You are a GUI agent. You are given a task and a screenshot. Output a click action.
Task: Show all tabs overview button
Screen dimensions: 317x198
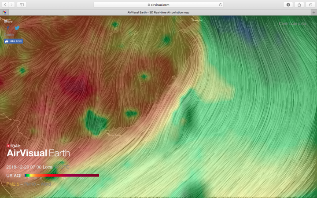point(310,5)
